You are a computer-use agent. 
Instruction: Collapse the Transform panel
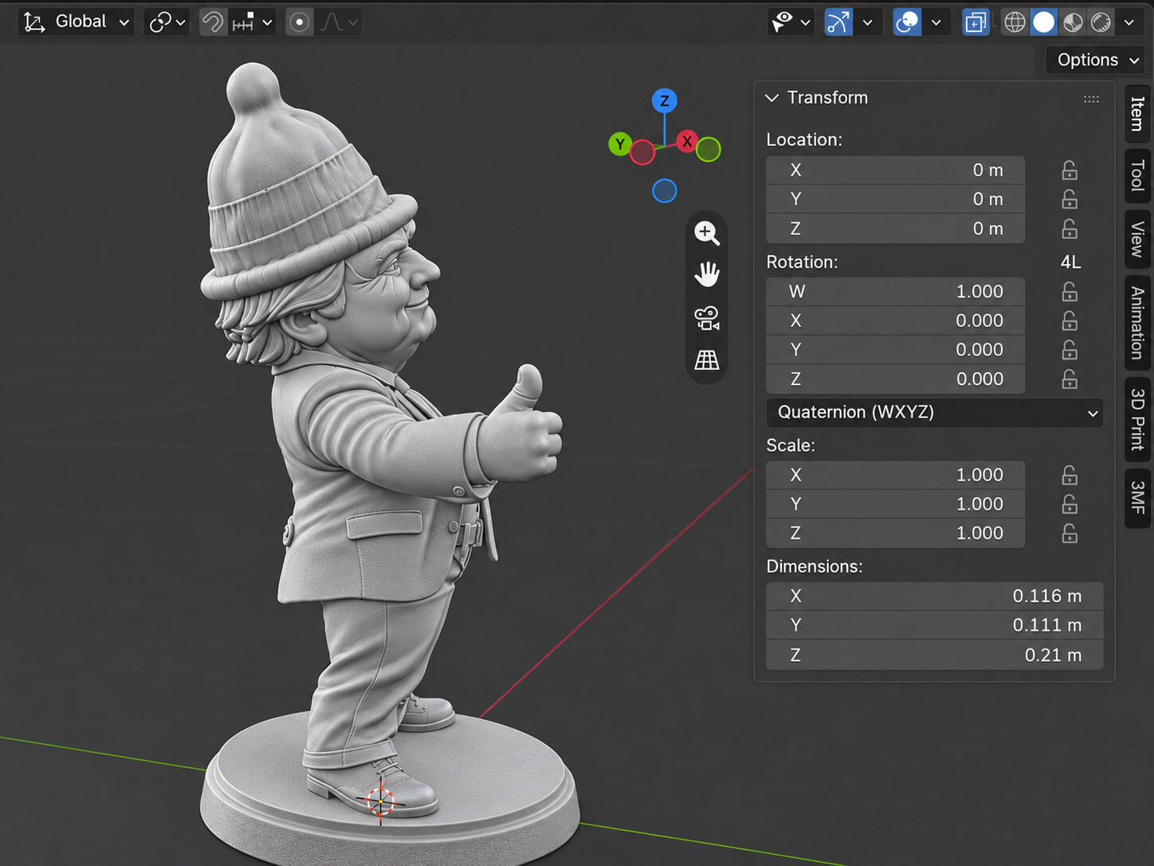[x=771, y=98]
